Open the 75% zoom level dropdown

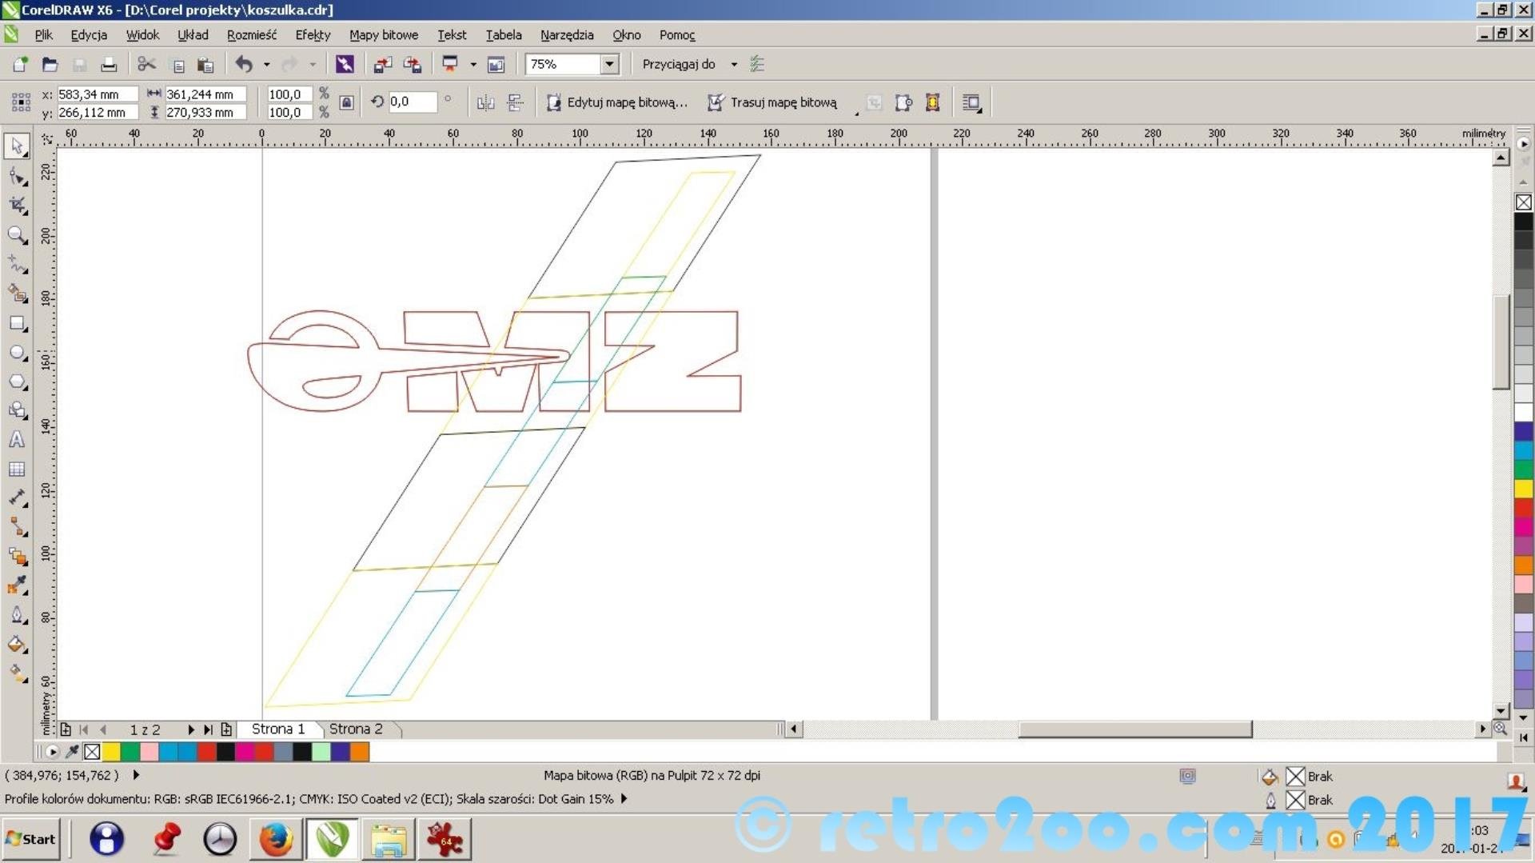click(x=609, y=64)
